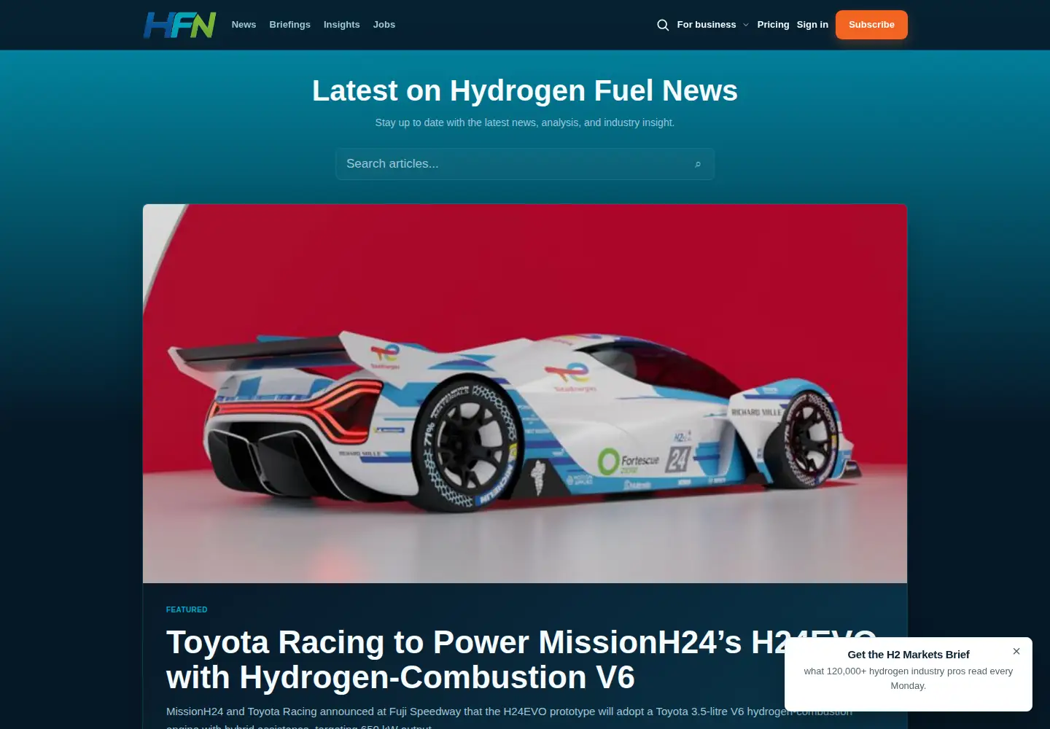This screenshot has height=729, width=1050.
Task: Go to Briefings section
Action: tap(289, 25)
